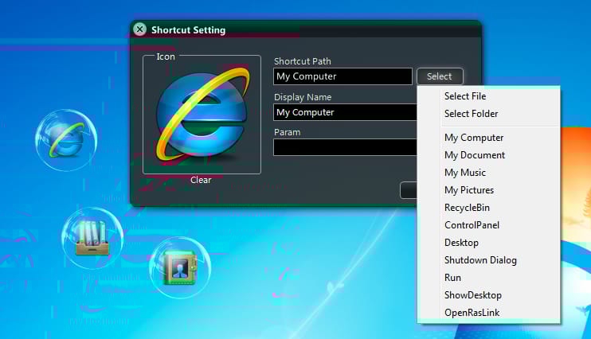Select My Music menu entry

pos(488,173)
